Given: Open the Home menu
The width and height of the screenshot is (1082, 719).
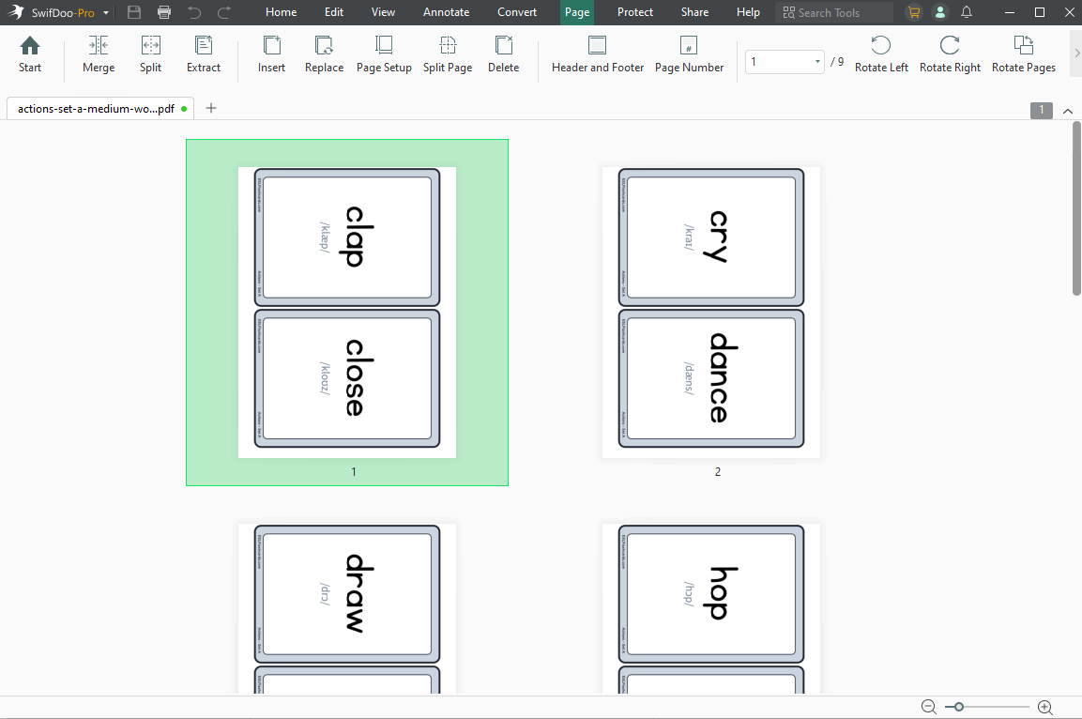Looking at the screenshot, I should (x=281, y=12).
